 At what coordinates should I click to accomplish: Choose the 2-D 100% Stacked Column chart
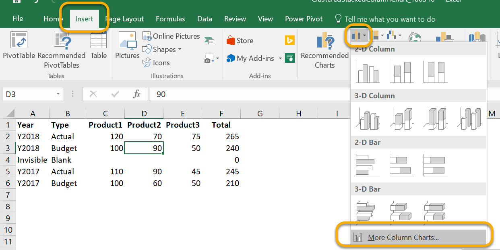point(436,72)
